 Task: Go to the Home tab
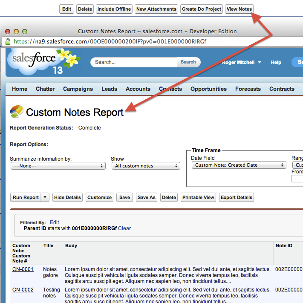20,89
